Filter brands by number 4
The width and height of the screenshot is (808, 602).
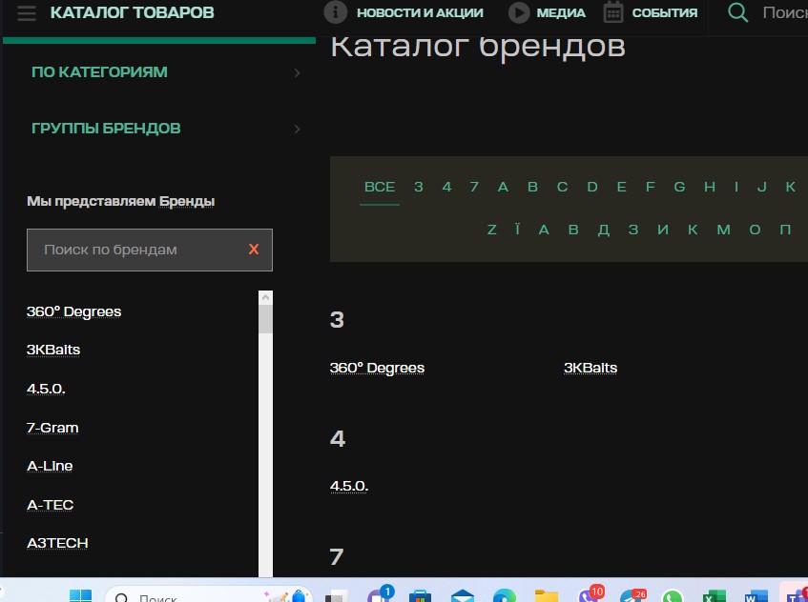[x=446, y=187]
